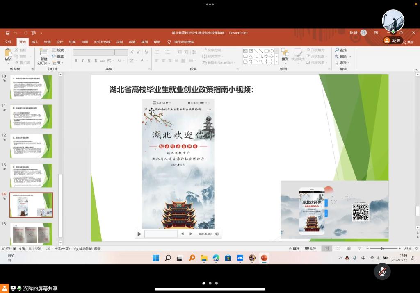This screenshot has width=420, height=293.
Task: Play the embedded video on slide
Action: (139, 234)
